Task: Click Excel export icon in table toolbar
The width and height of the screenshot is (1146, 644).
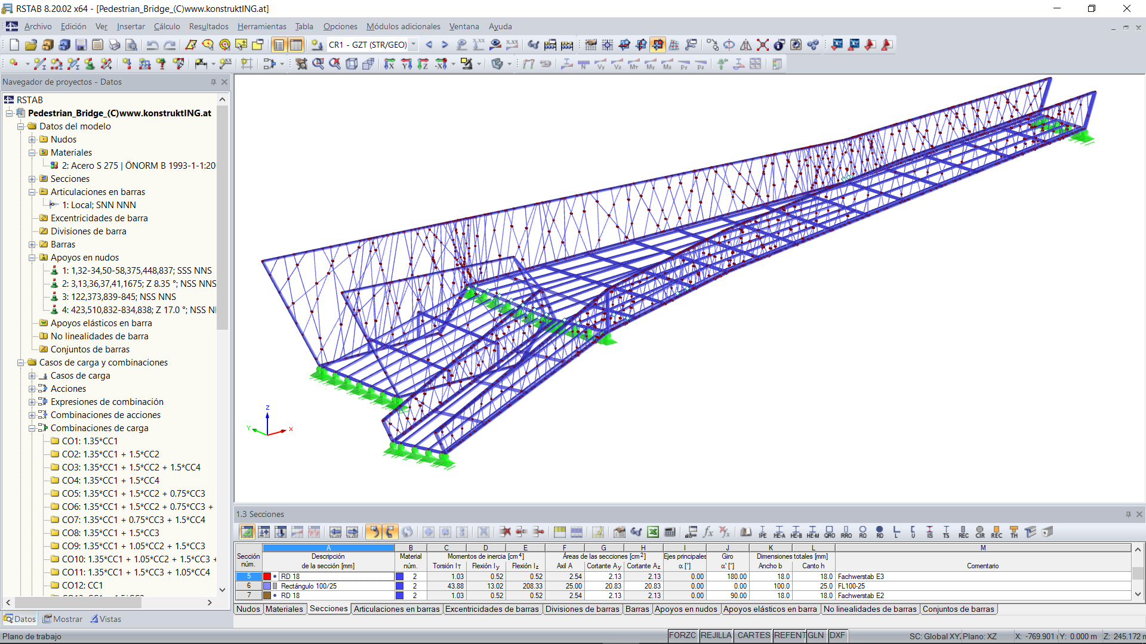Action: pyautogui.click(x=653, y=532)
